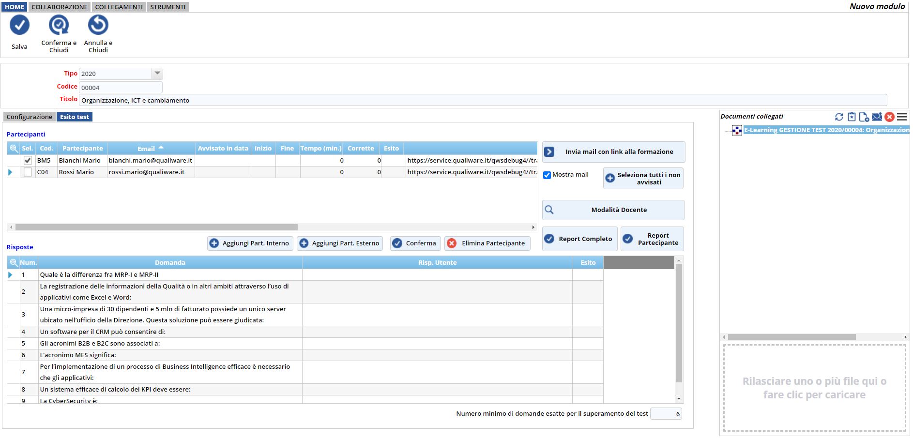
Task: Switch to the Configurazione tab
Action: [30, 117]
